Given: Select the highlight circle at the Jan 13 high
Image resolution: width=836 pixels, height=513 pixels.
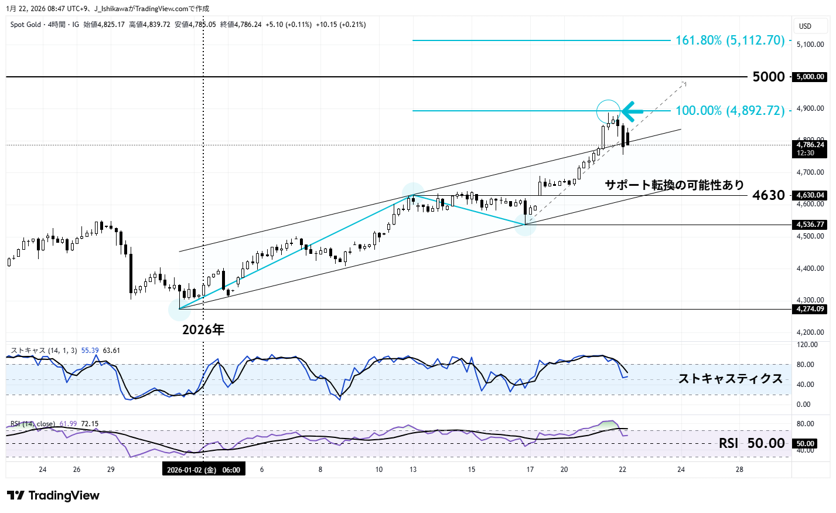Looking at the screenshot, I should point(413,194).
